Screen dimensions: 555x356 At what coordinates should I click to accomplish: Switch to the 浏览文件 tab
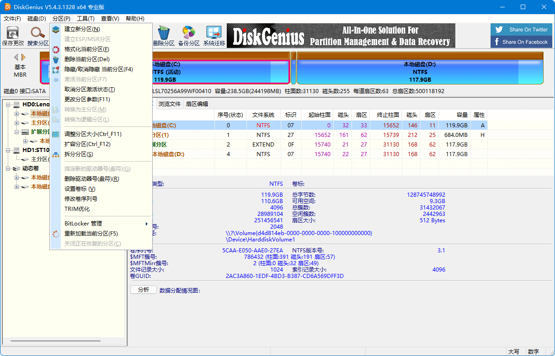coord(170,104)
